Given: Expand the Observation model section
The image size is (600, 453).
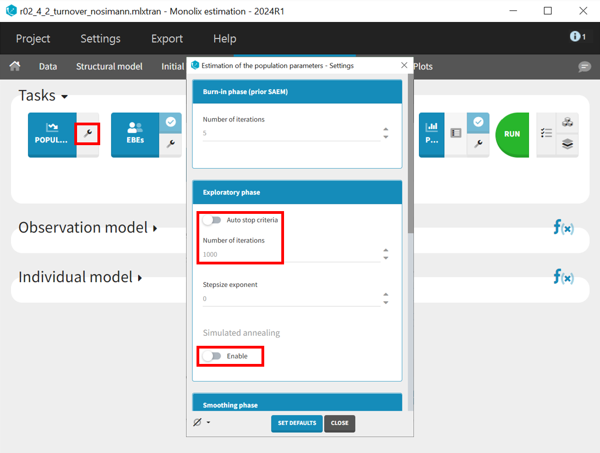Looking at the screenshot, I should click(x=155, y=228).
